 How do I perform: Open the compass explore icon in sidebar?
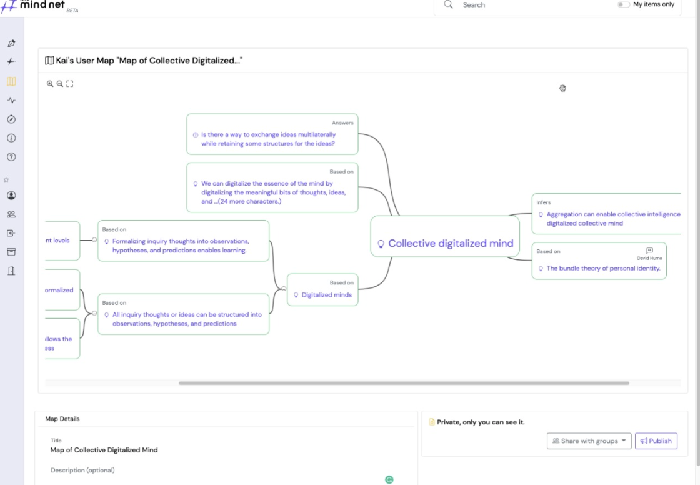click(12, 119)
